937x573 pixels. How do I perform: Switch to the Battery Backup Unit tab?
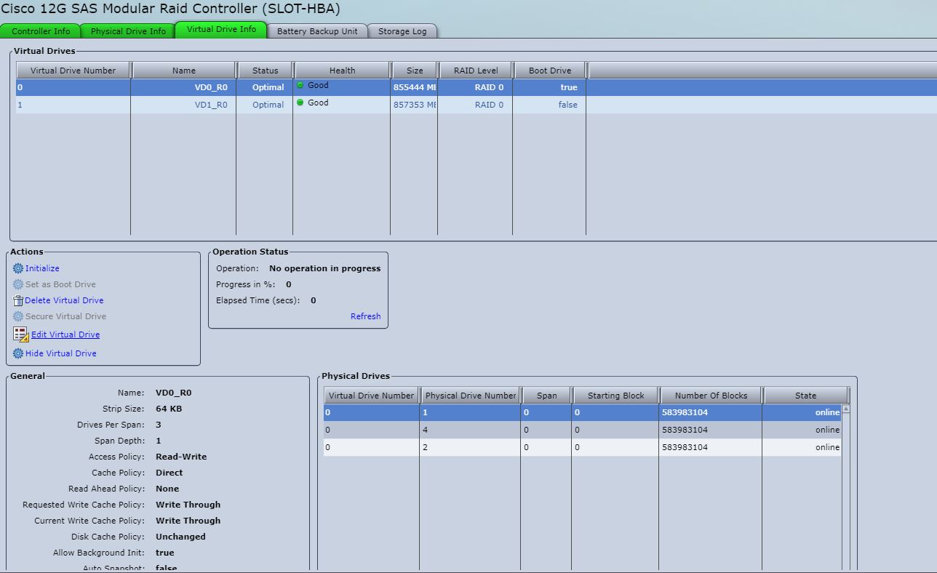point(317,31)
